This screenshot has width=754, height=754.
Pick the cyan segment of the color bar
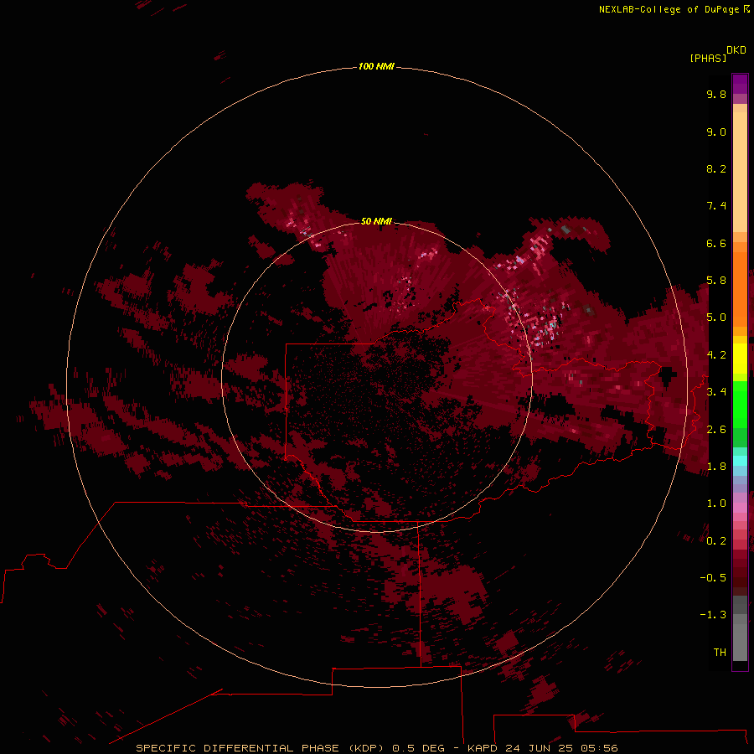(740, 461)
